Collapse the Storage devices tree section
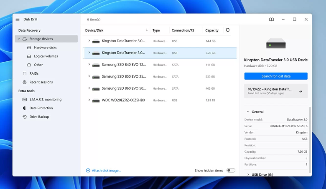Screen dimensions: 326x189 [19, 39]
